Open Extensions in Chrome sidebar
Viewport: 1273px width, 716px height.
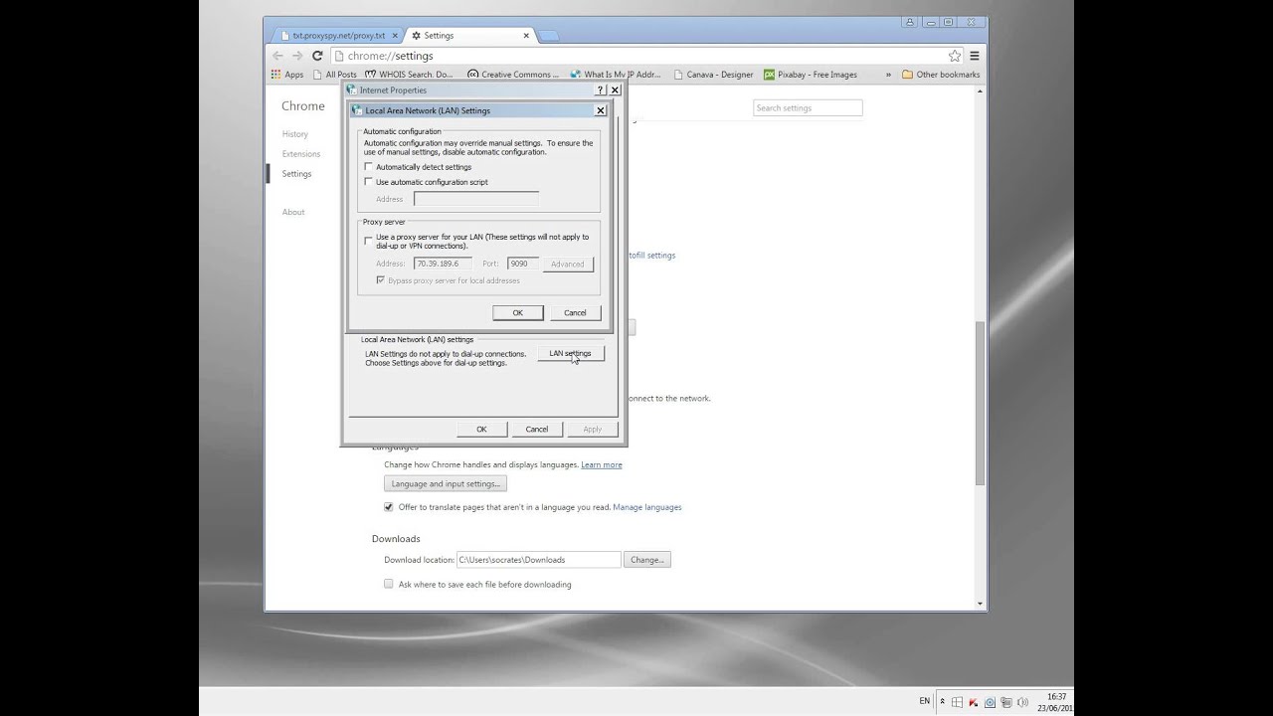(x=301, y=154)
